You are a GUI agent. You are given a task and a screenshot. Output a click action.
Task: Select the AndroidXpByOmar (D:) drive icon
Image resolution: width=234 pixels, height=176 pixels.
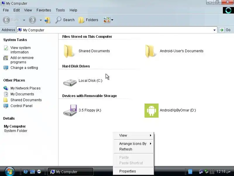point(152,111)
